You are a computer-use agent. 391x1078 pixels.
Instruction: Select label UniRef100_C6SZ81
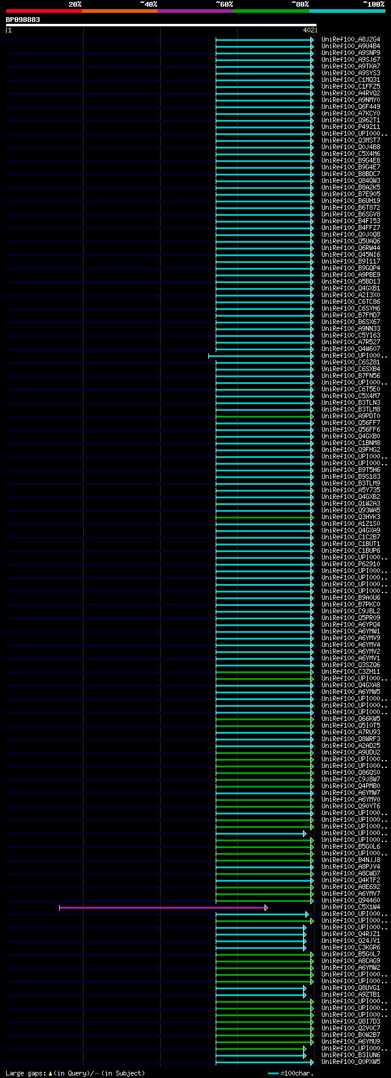(x=351, y=363)
